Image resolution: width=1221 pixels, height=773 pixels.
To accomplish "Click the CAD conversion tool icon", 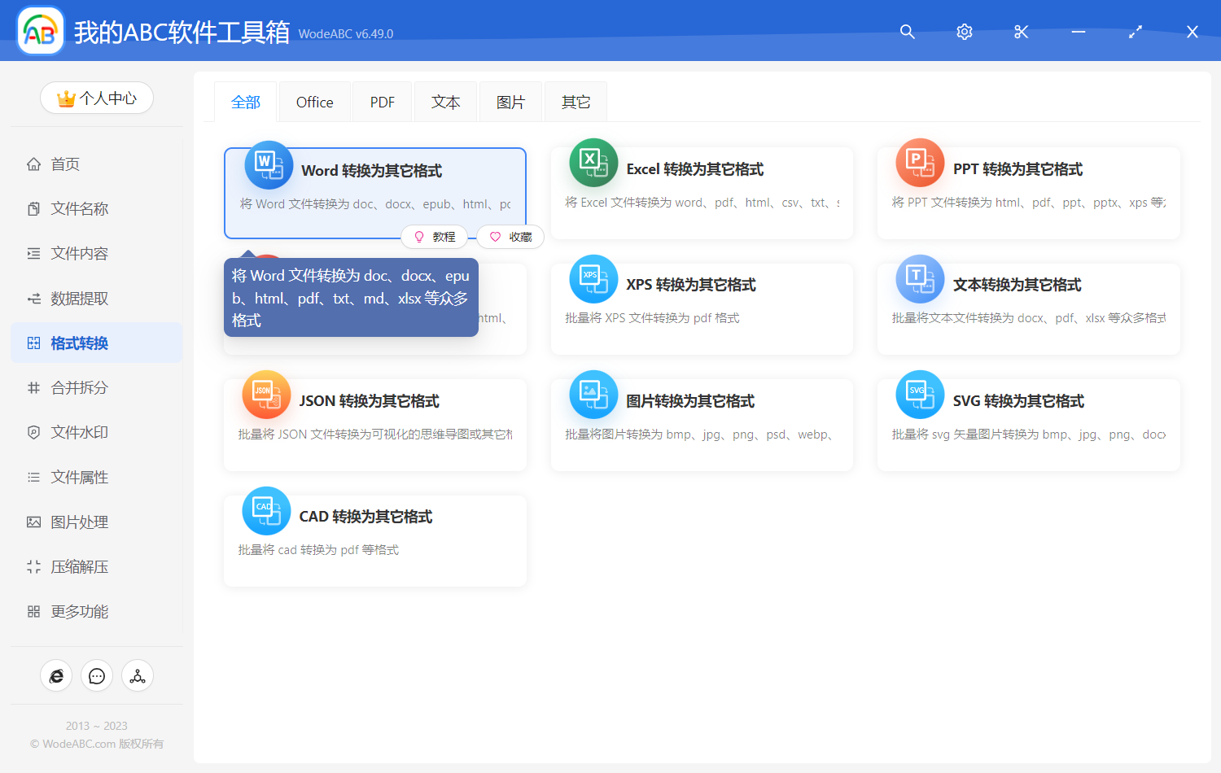I will point(266,511).
